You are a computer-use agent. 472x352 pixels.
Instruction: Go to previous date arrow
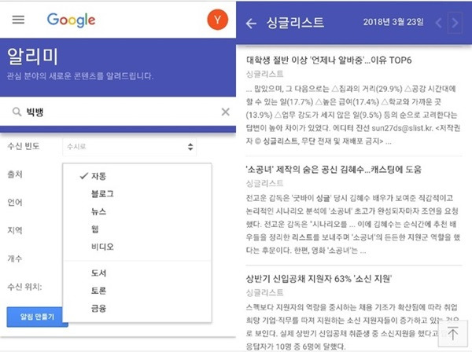point(439,23)
